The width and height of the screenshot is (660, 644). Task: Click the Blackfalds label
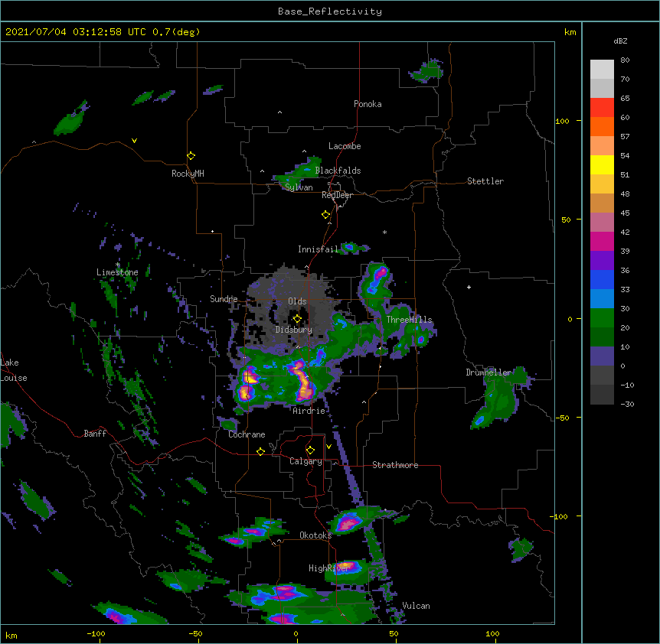[x=338, y=171]
